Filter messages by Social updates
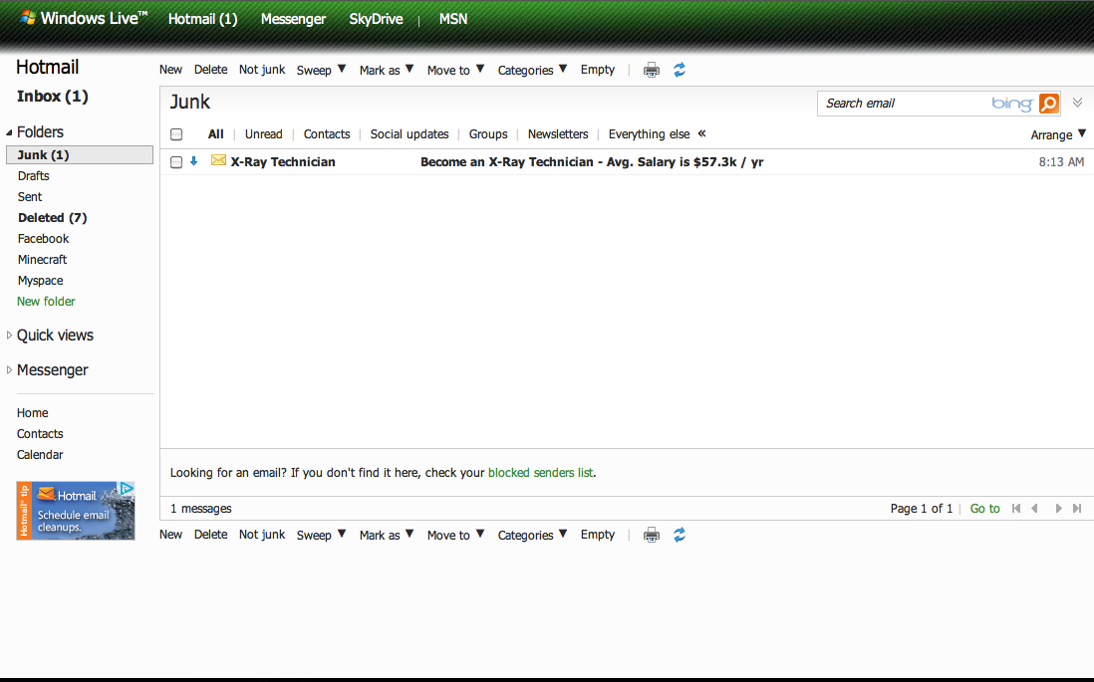The height and width of the screenshot is (682, 1094). [x=410, y=133]
